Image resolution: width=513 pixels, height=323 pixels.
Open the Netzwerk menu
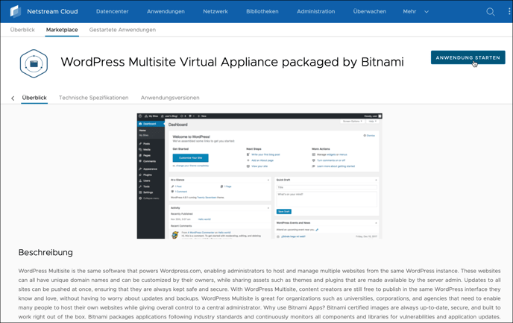(x=215, y=11)
